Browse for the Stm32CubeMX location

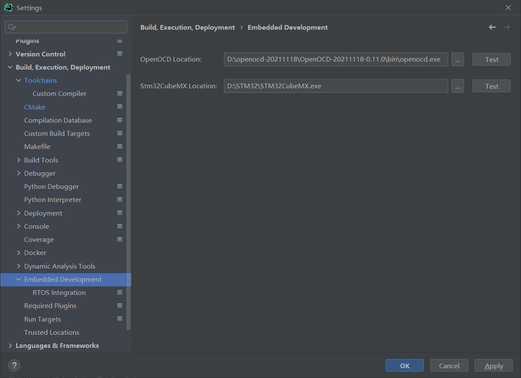[457, 86]
